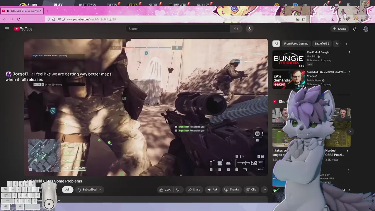
Task: Select From Force Gaming chip
Action: click(x=296, y=44)
